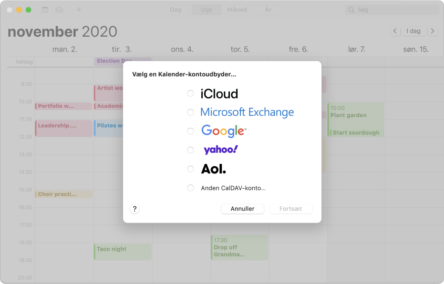This screenshot has height=284, width=444.
Task: Click the Google logo in the provider list
Action: [x=224, y=131]
